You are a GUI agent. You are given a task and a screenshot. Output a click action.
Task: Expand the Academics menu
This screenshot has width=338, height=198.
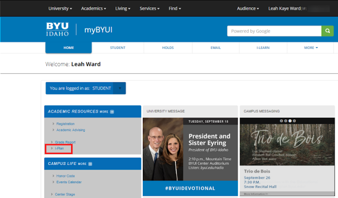(93, 8)
